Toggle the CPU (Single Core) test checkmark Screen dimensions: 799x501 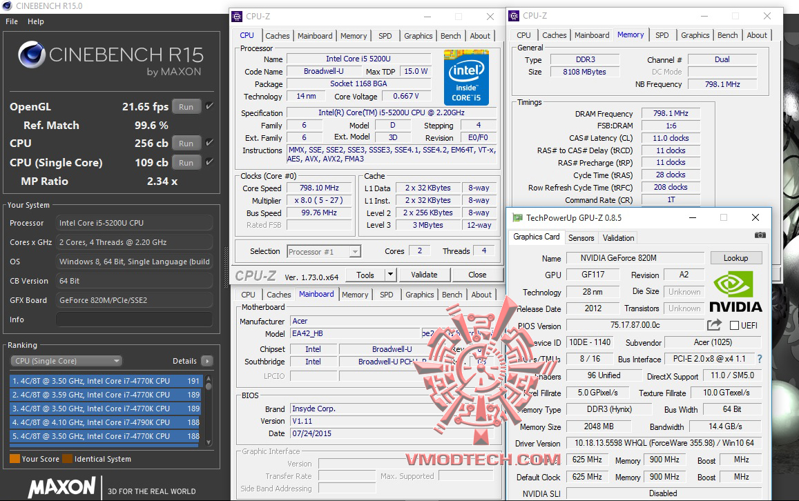click(x=209, y=162)
